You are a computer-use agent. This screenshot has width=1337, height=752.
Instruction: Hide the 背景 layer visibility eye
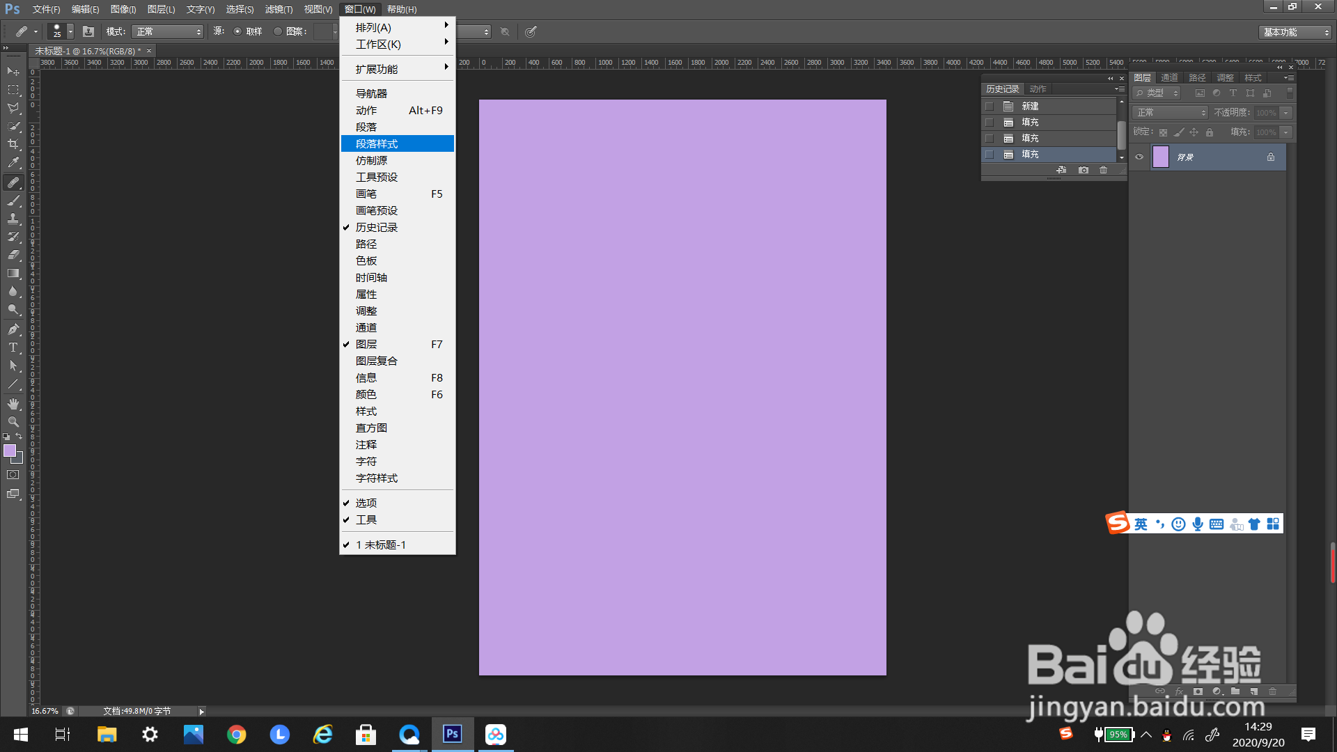coord(1139,157)
